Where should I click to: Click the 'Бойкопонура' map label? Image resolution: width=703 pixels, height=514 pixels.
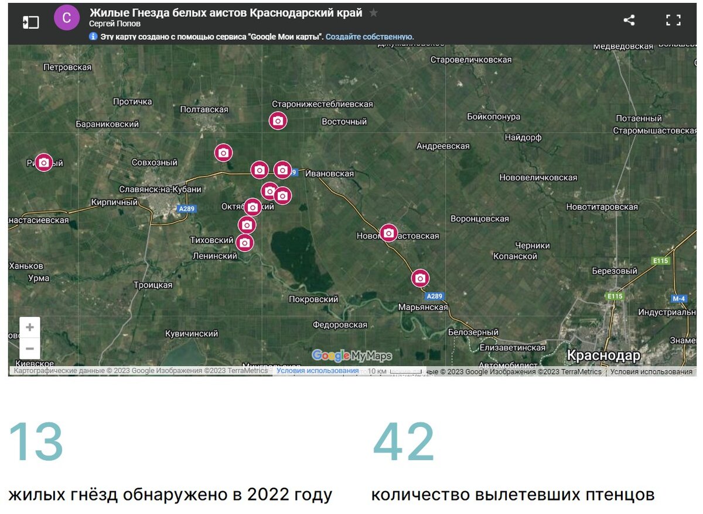pyautogui.click(x=493, y=116)
